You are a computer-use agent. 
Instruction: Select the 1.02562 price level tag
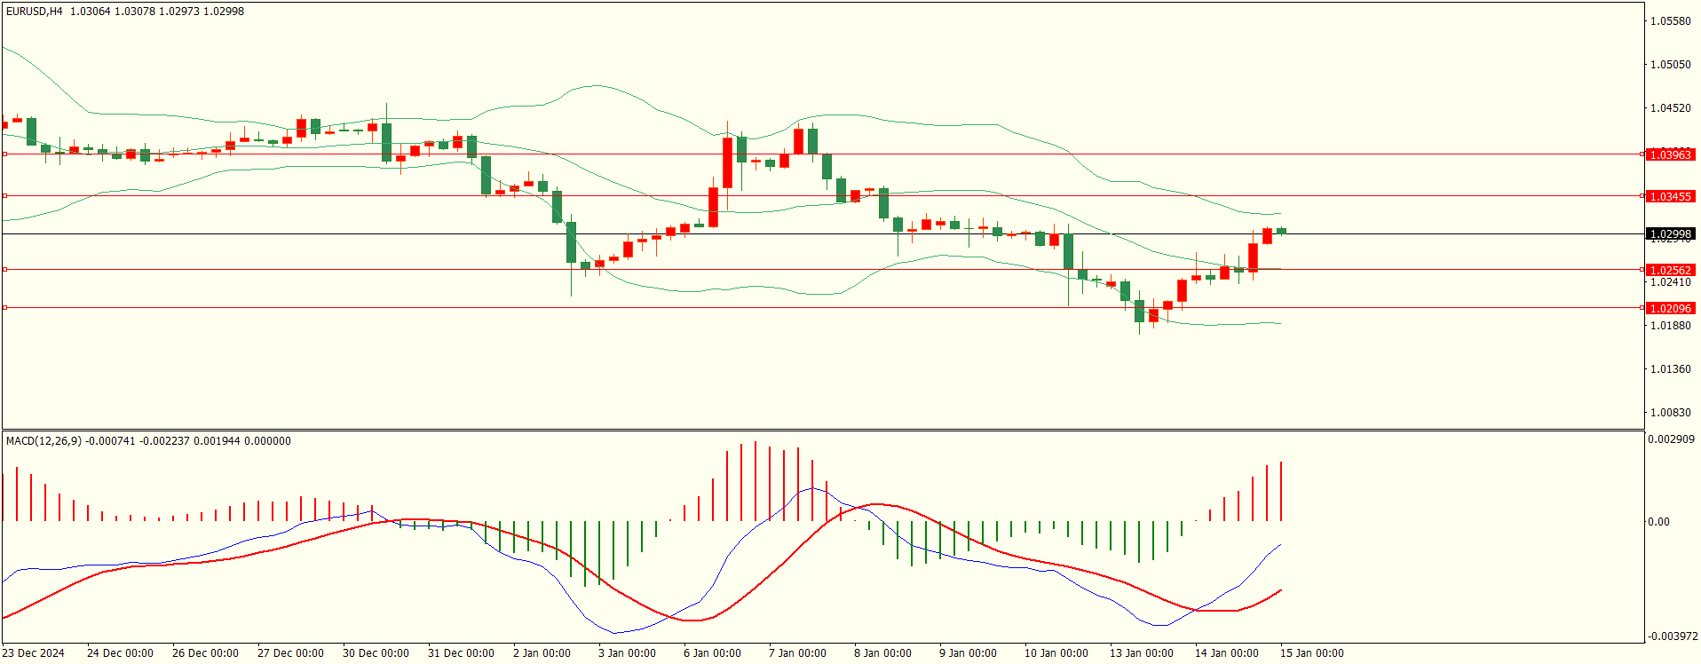(1671, 270)
